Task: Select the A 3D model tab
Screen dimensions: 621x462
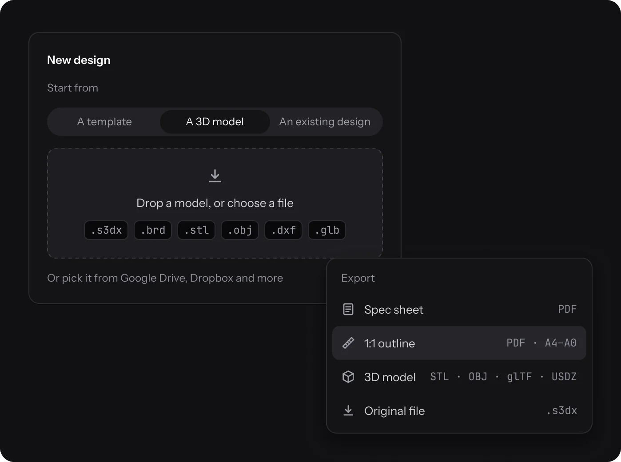Action: [215, 122]
